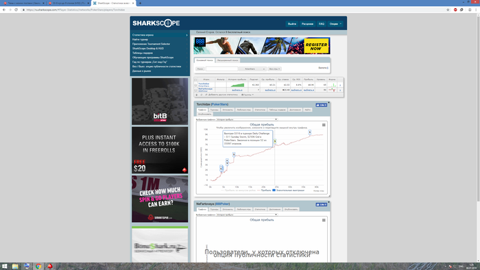Toggle select-all checkbox in table header
This screenshot has height=270, width=480.
pos(196,79)
